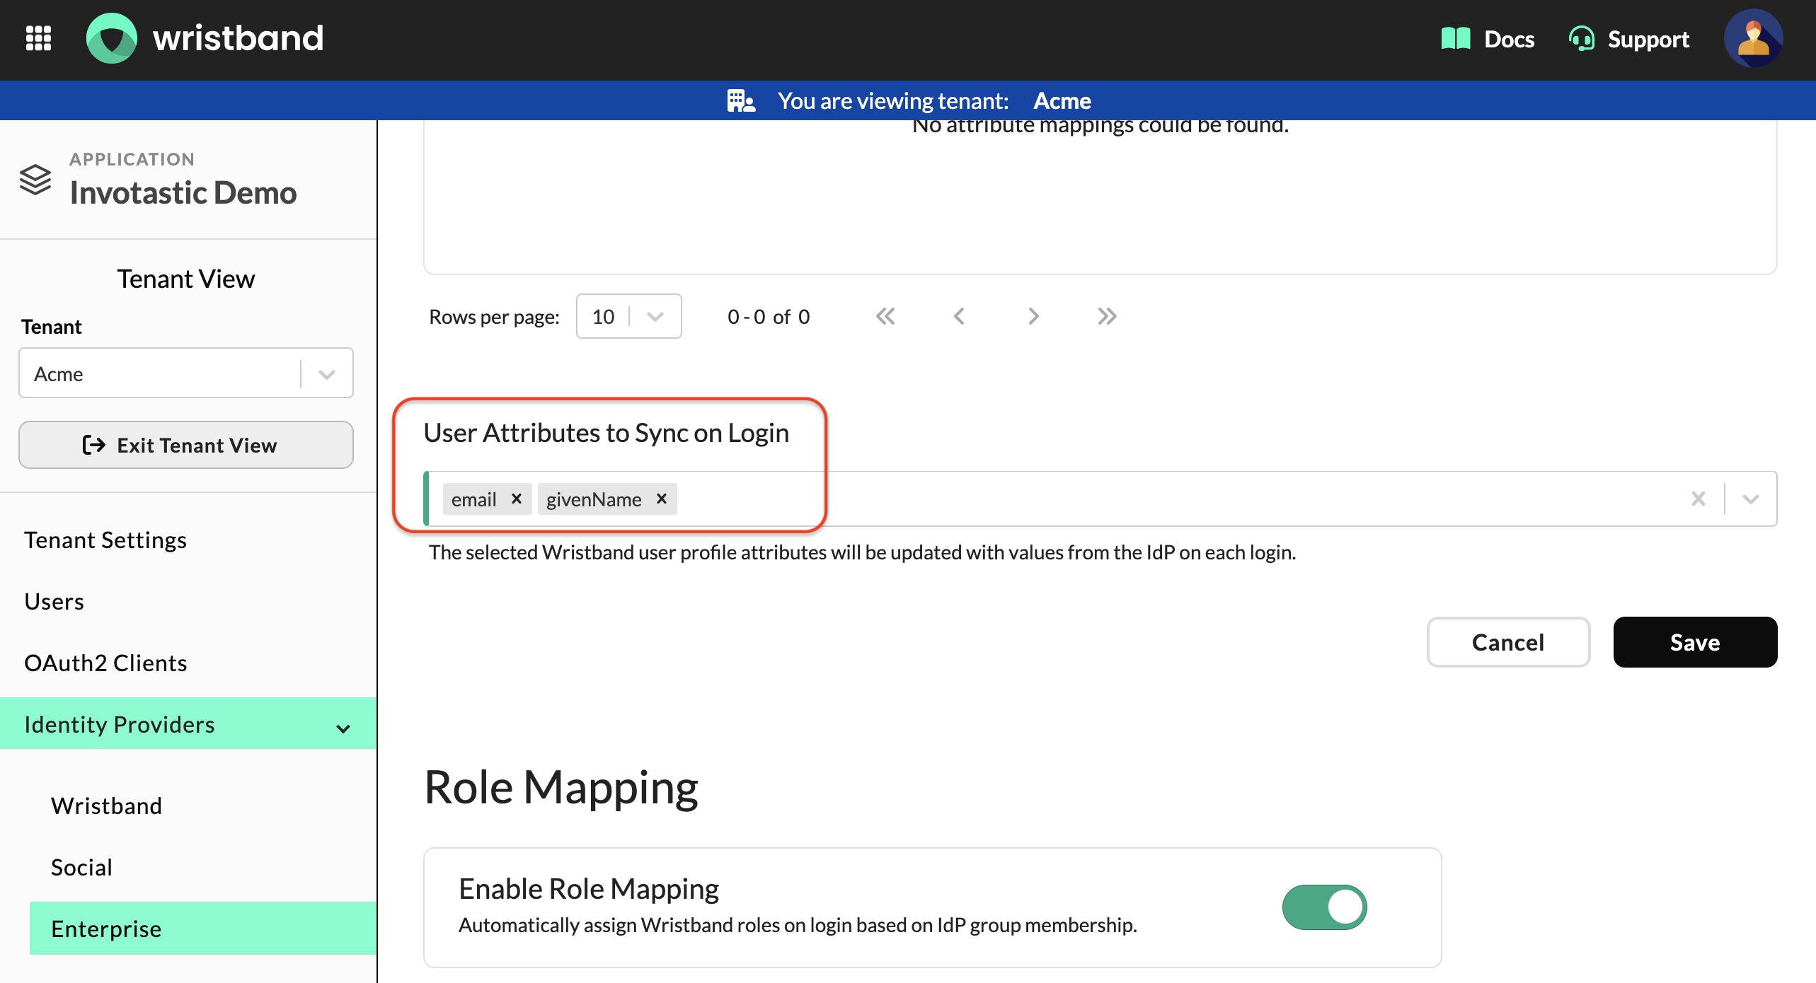Click 'User Attributes to Sync on Login' label
This screenshot has height=983, width=1816.
606,432
